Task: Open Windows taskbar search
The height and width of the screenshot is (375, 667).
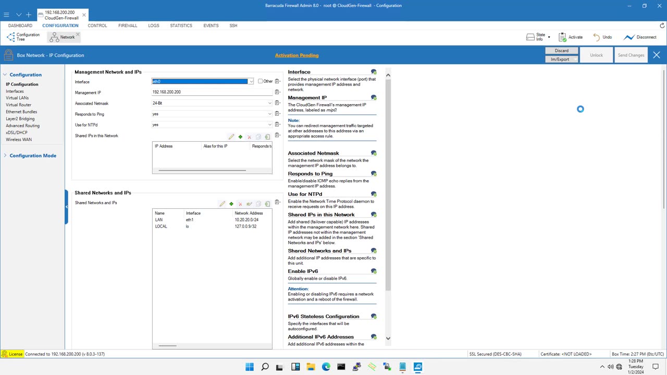Action: (x=265, y=367)
